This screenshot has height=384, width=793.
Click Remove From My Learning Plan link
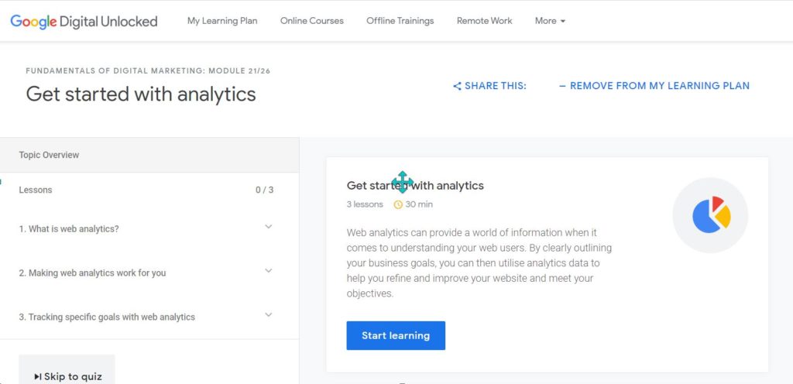pyautogui.click(x=654, y=86)
